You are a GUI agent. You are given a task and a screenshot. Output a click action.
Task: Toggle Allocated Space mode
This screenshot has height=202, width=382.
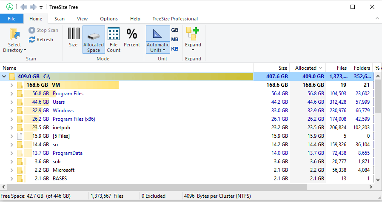tap(94, 40)
